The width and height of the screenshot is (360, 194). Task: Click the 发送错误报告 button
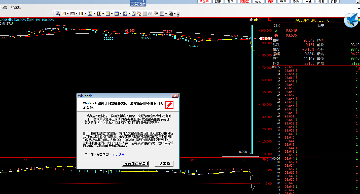[135, 164]
